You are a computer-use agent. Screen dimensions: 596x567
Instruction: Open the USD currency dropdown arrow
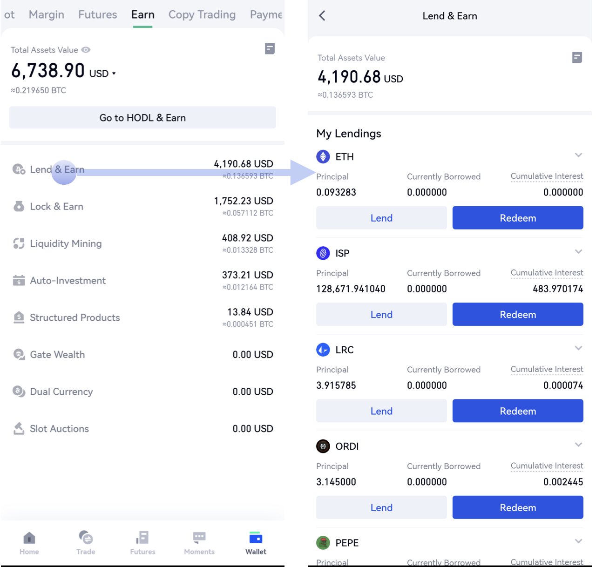[114, 74]
